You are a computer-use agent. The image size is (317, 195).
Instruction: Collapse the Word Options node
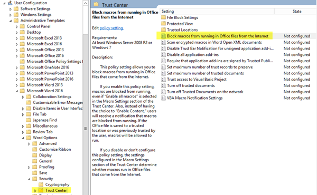[x=23, y=138]
